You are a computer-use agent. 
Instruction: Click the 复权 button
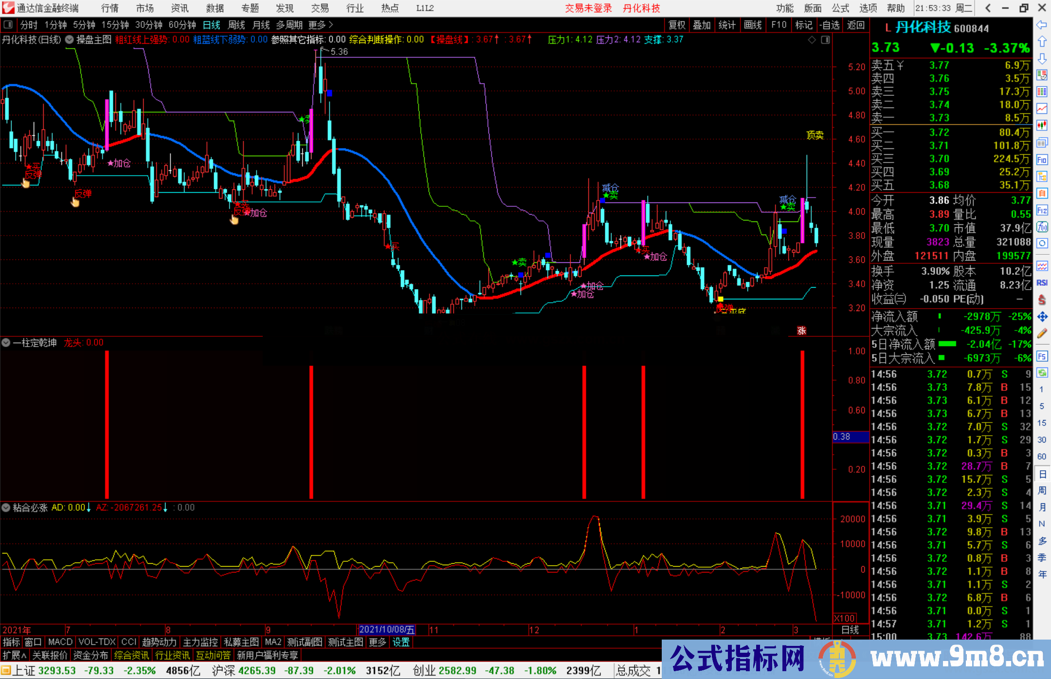click(677, 25)
